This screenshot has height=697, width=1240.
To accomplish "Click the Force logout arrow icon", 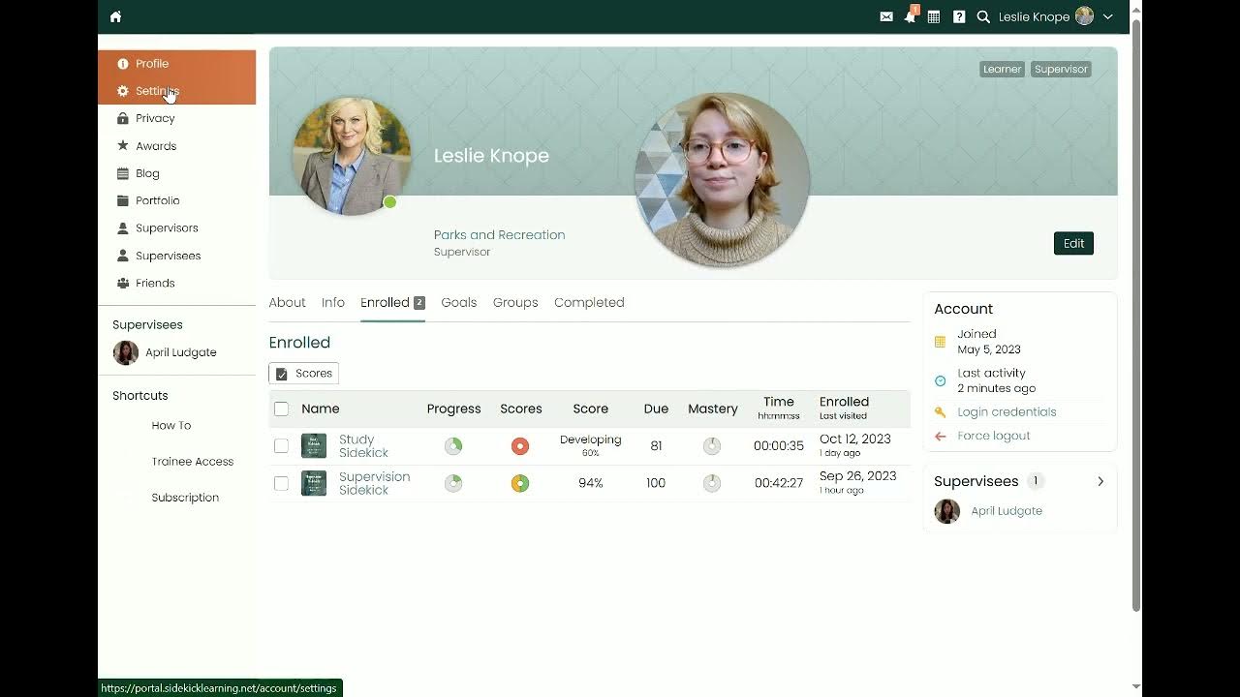I will 940,437.
